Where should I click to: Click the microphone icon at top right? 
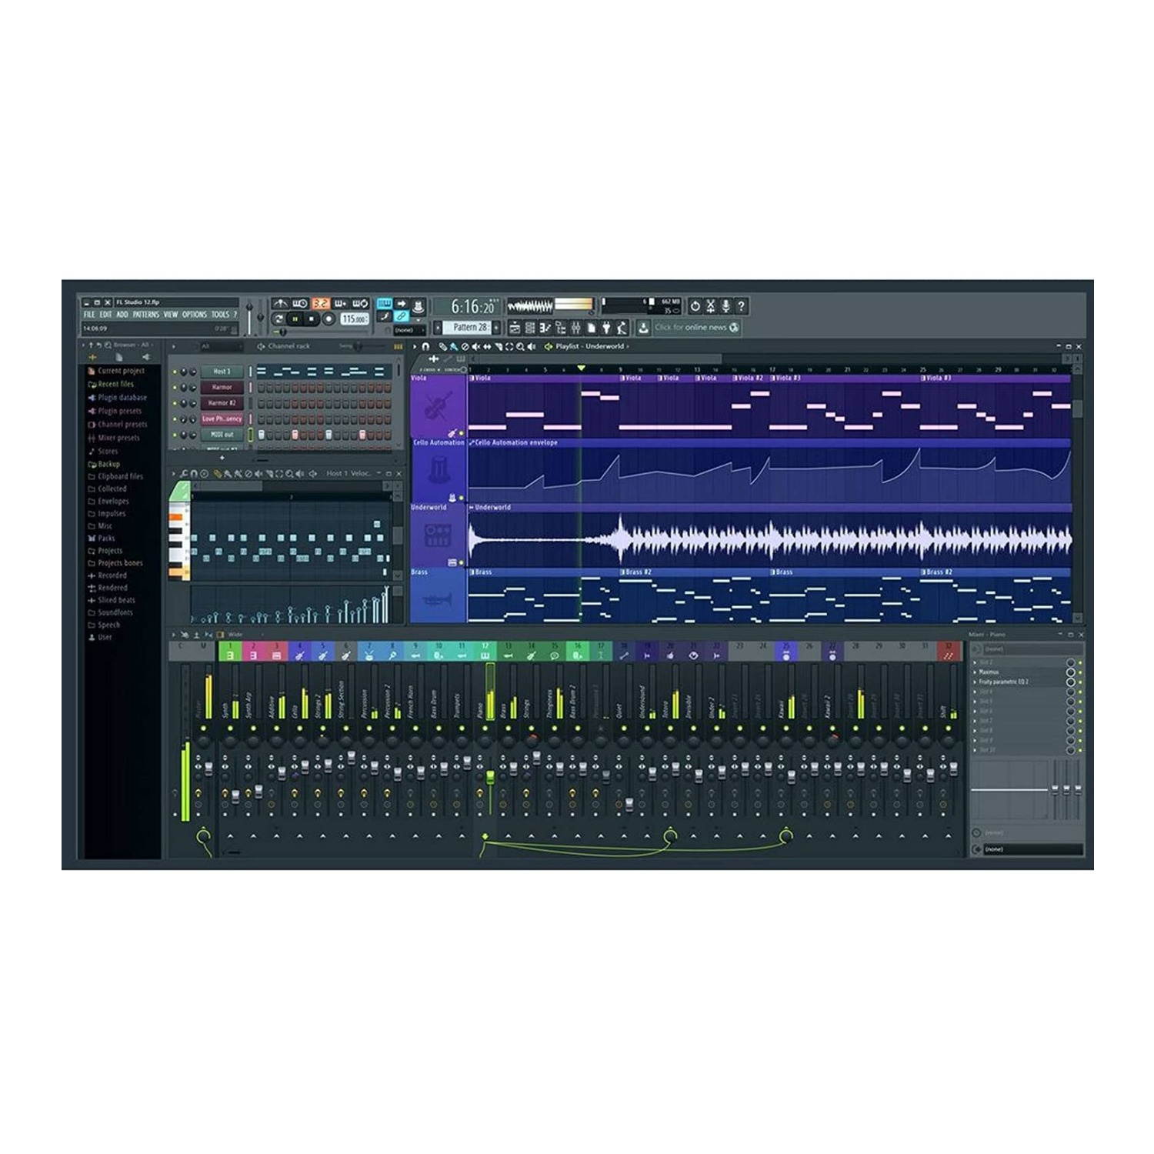726,305
